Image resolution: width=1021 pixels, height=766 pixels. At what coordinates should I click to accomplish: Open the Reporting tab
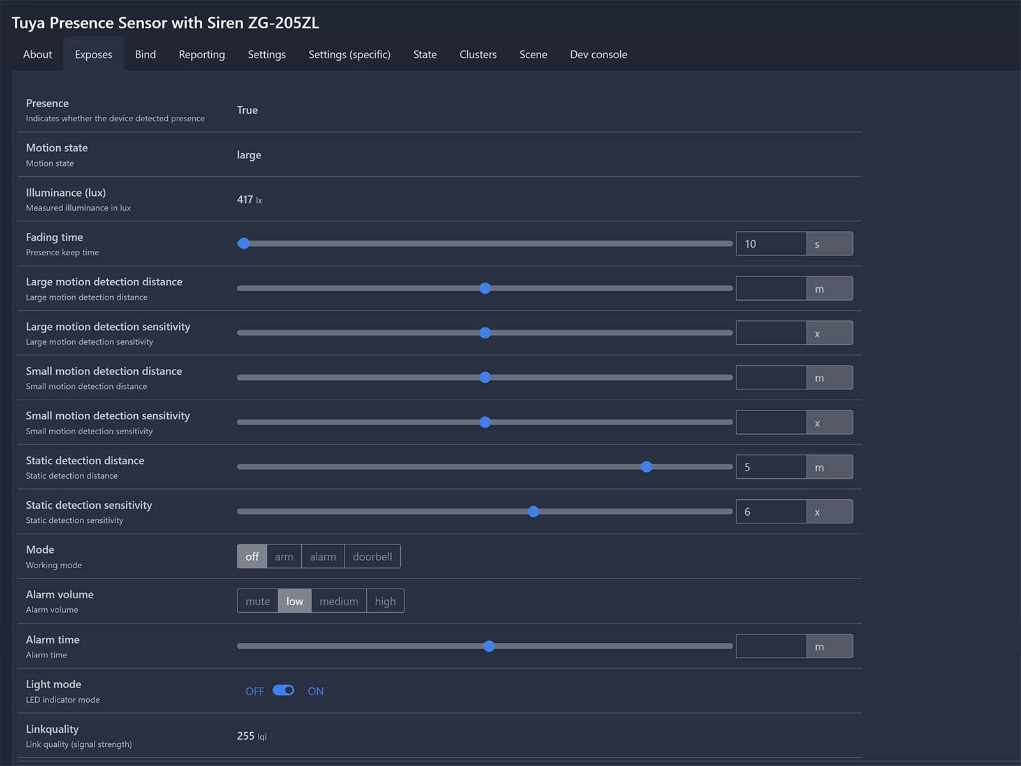pos(202,55)
